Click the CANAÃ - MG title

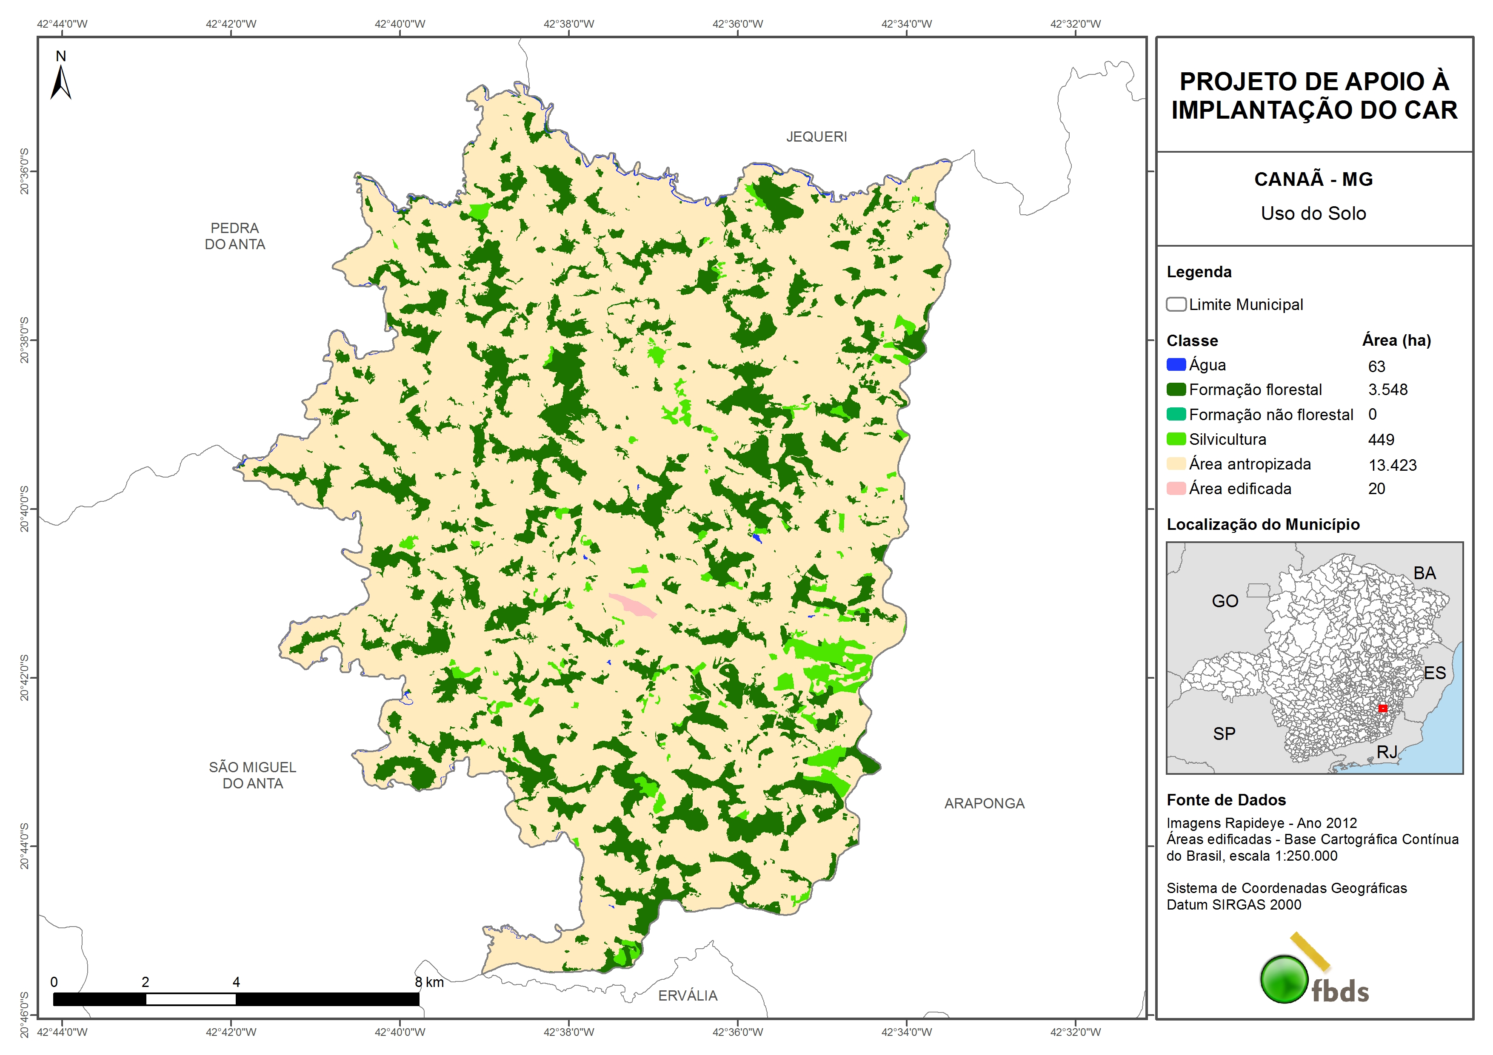1313,179
